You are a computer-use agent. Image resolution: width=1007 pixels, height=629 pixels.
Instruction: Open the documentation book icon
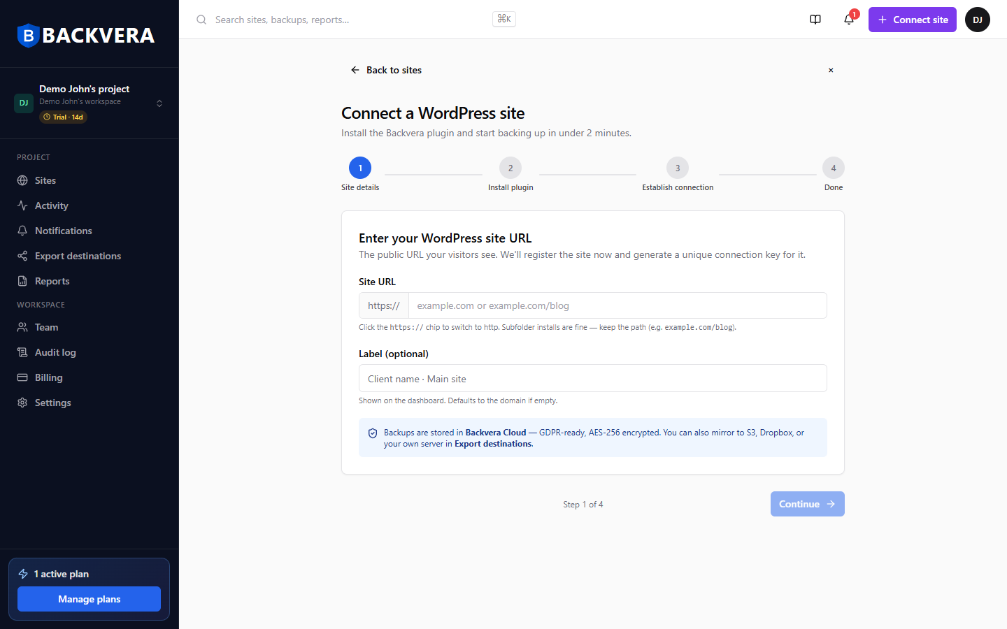(x=815, y=20)
